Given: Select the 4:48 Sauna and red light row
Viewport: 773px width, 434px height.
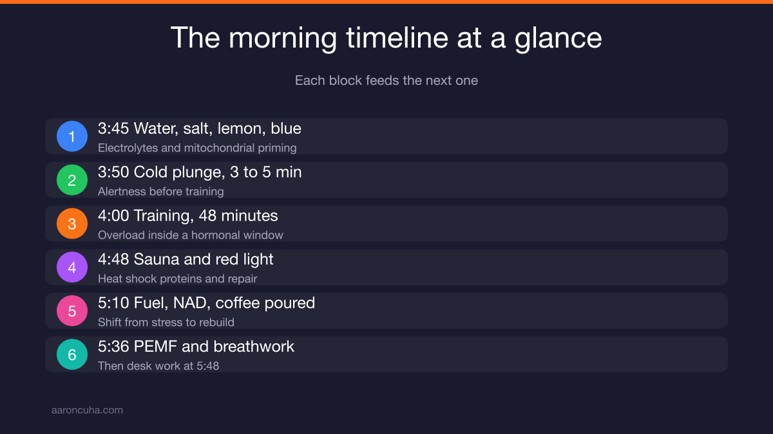Looking at the screenshot, I should point(386,267).
